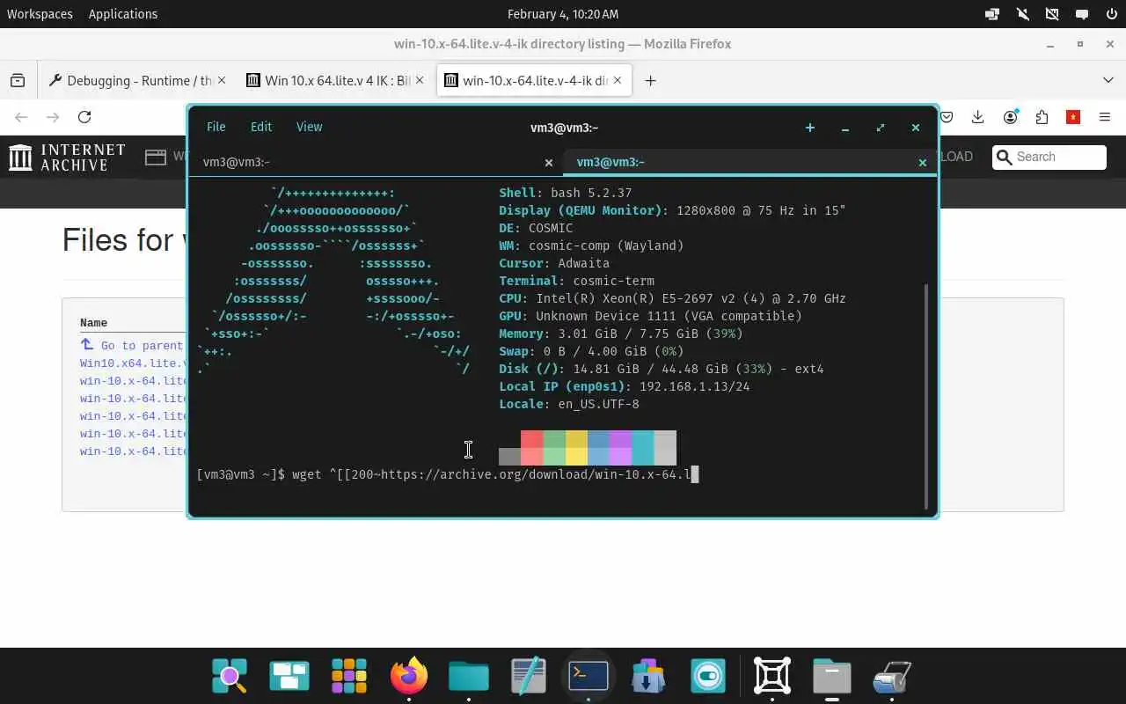Image resolution: width=1126 pixels, height=704 pixels.
Task: Click the yellow swatch in the neofetch palette
Action: pyautogui.click(x=576, y=448)
